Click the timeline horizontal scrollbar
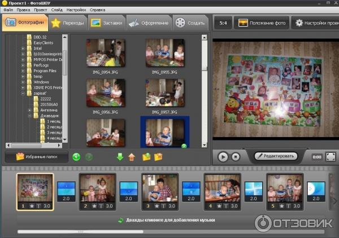 tap(79, 231)
